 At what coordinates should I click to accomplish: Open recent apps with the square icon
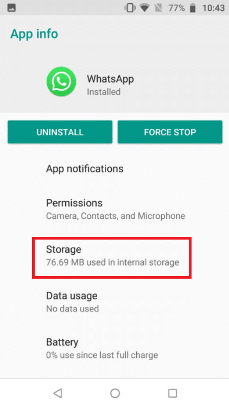tap(173, 393)
